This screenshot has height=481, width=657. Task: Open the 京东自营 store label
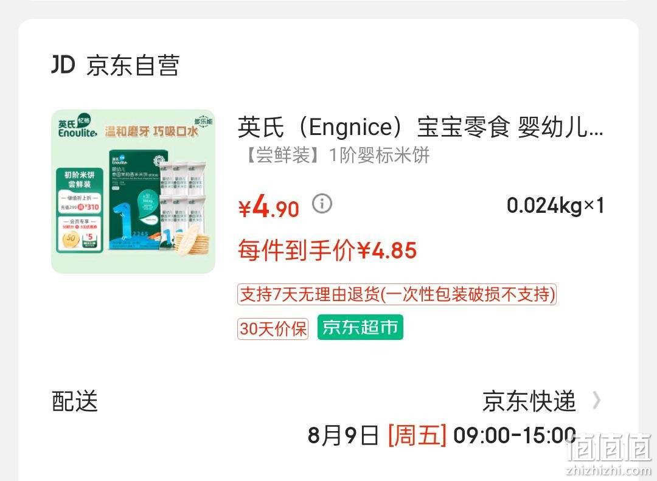133,66
